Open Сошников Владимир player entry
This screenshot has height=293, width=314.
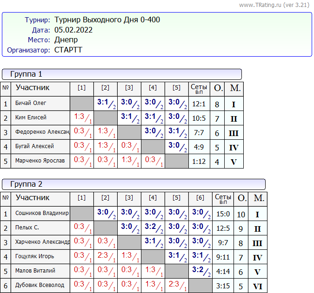click(42, 213)
